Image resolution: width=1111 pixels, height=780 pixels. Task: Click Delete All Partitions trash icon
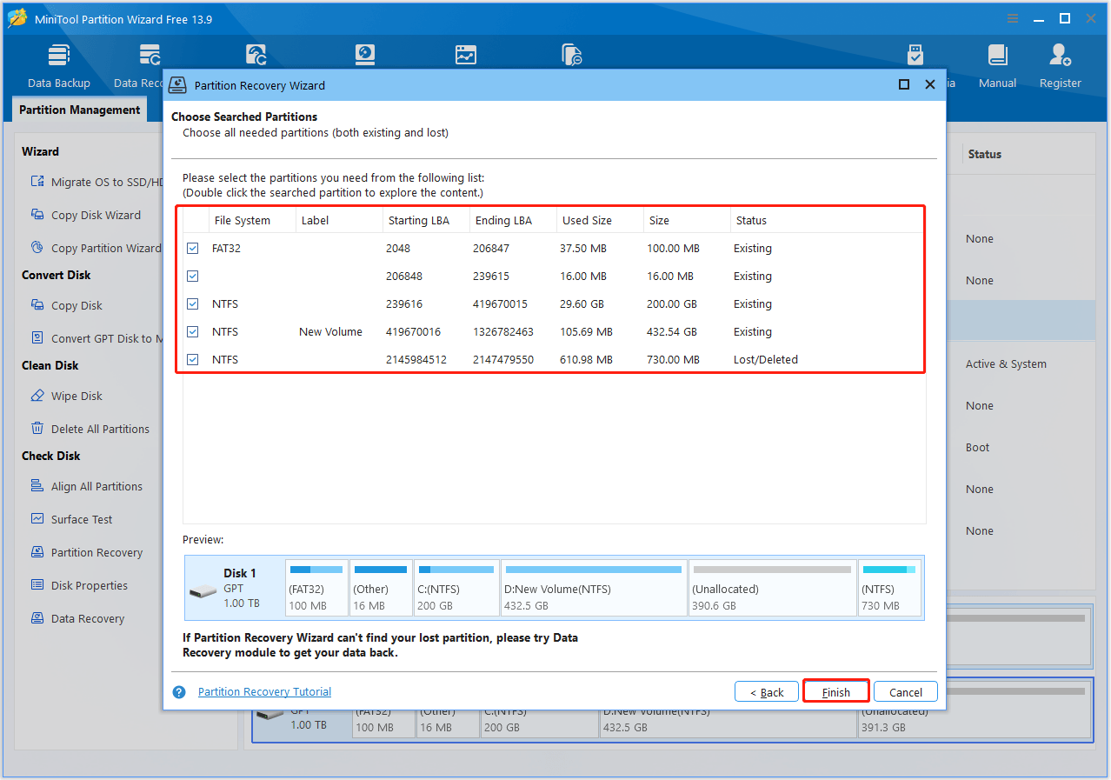coord(37,429)
